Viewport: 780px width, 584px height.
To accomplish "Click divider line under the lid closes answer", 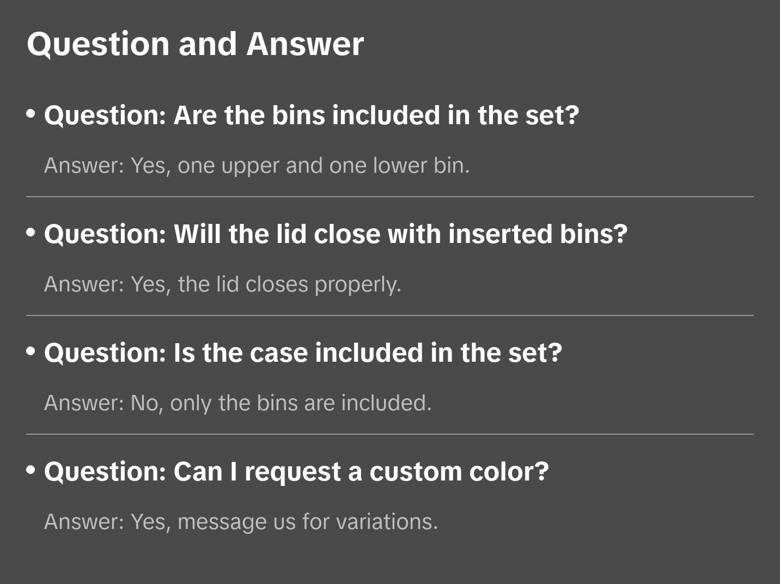I will [390, 315].
